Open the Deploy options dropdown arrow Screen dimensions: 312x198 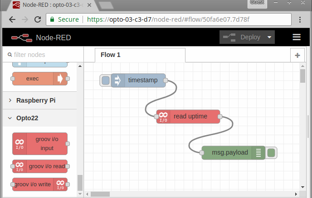click(269, 37)
